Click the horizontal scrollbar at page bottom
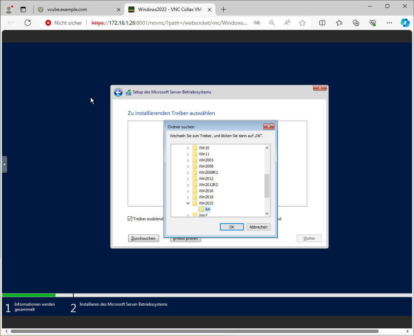414x336 pixels. coord(194,331)
